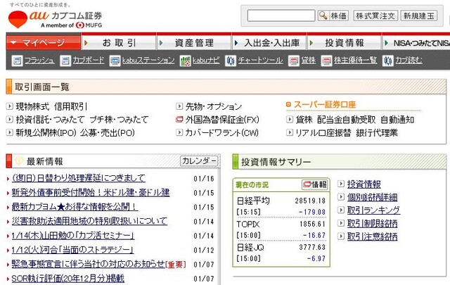The image size is (450, 285).
Task: Open 1/14(木)山田勉の「カブ活セミナー」 link
Action: click(x=73, y=236)
